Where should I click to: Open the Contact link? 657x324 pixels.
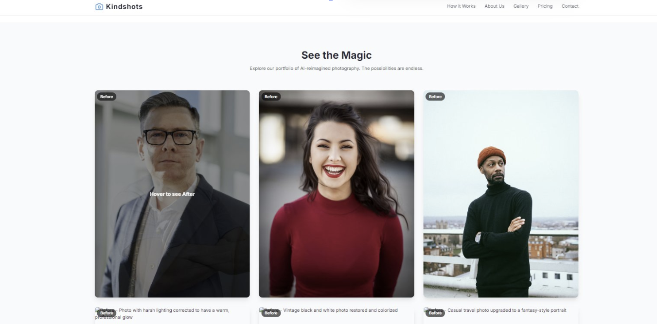click(x=570, y=6)
